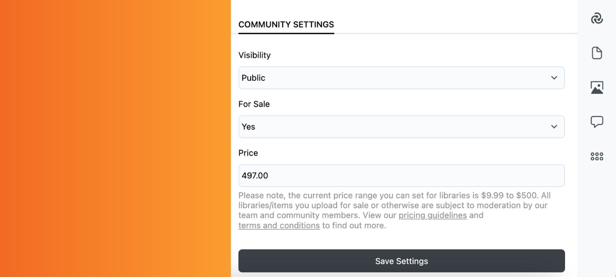Select Public in the Visibility selector

click(401, 78)
